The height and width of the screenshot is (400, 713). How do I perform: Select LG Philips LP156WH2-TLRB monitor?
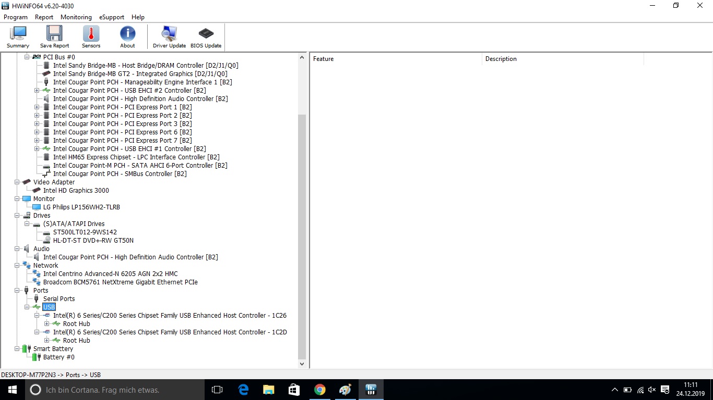pos(81,207)
